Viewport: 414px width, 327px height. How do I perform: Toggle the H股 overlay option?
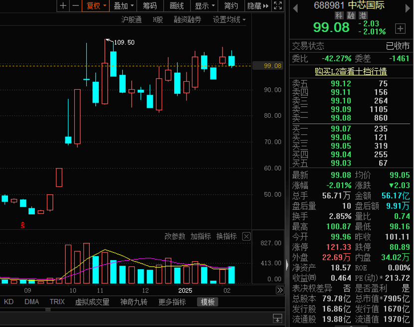coord(157,21)
